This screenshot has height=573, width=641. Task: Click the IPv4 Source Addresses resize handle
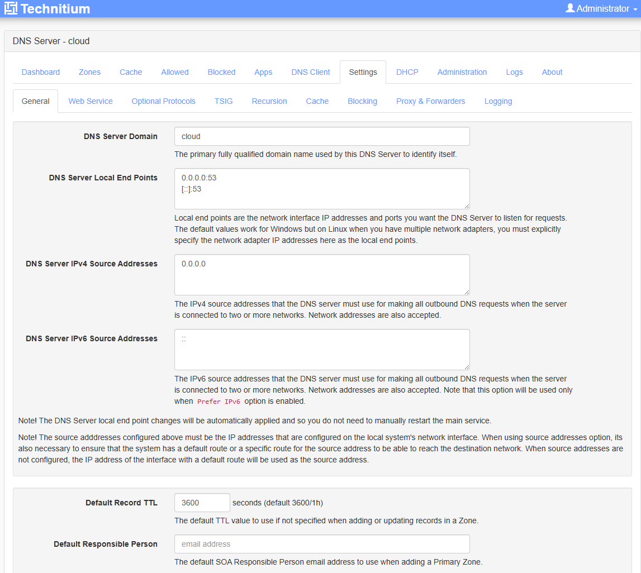467,293
